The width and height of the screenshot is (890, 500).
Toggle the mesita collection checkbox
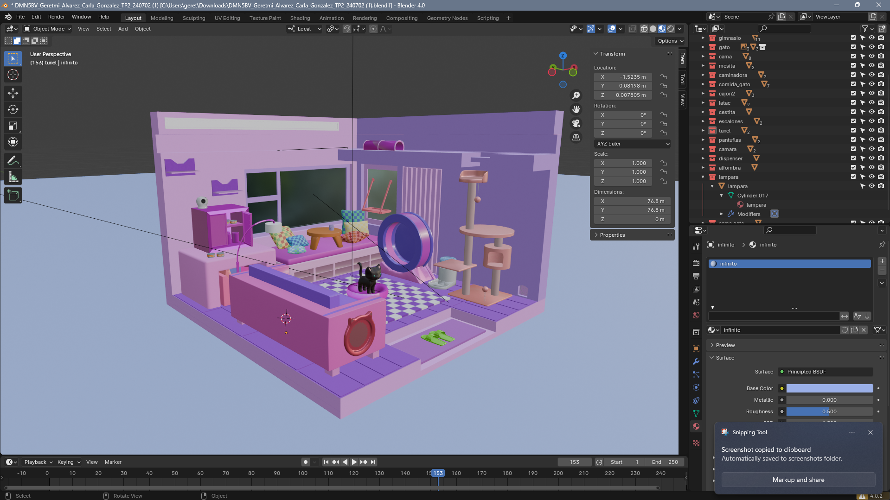tap(853, 66)
